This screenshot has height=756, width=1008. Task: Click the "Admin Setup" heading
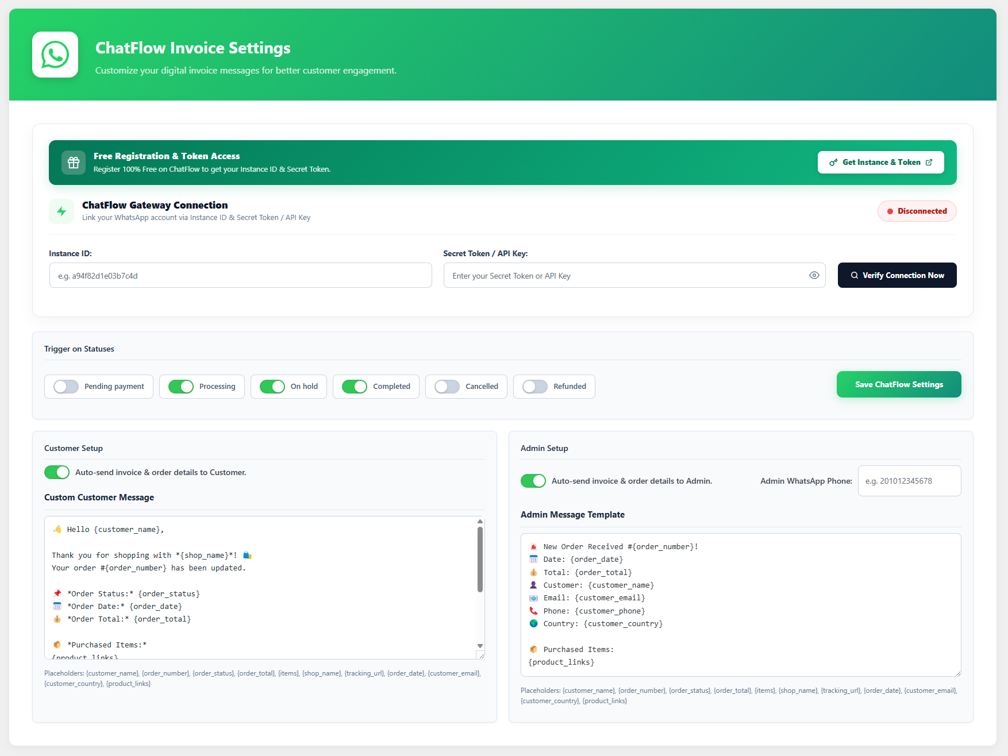(x=544, y=448)
